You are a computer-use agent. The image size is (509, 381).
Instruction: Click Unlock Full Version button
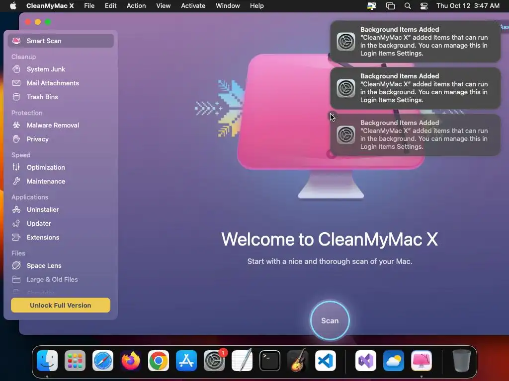(60, 305)
